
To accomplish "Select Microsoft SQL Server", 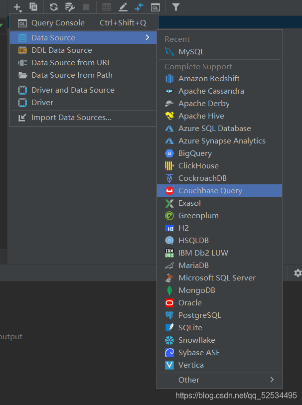I will [220, 278].
